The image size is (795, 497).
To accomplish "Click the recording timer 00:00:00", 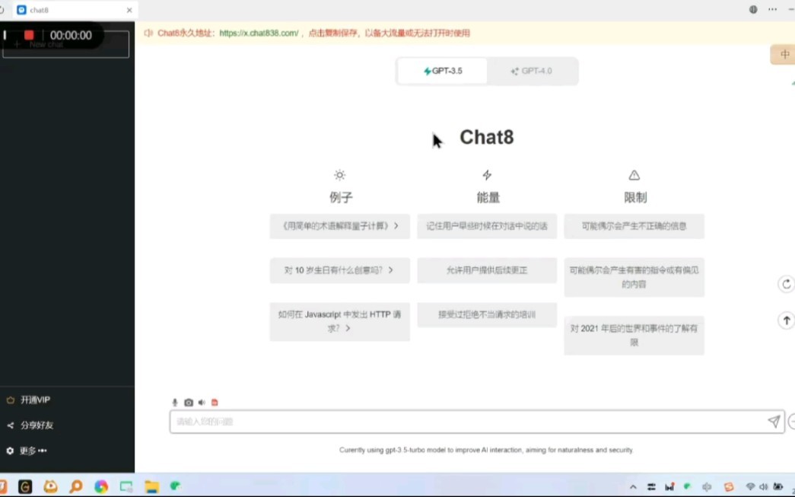I will point(71,36).
